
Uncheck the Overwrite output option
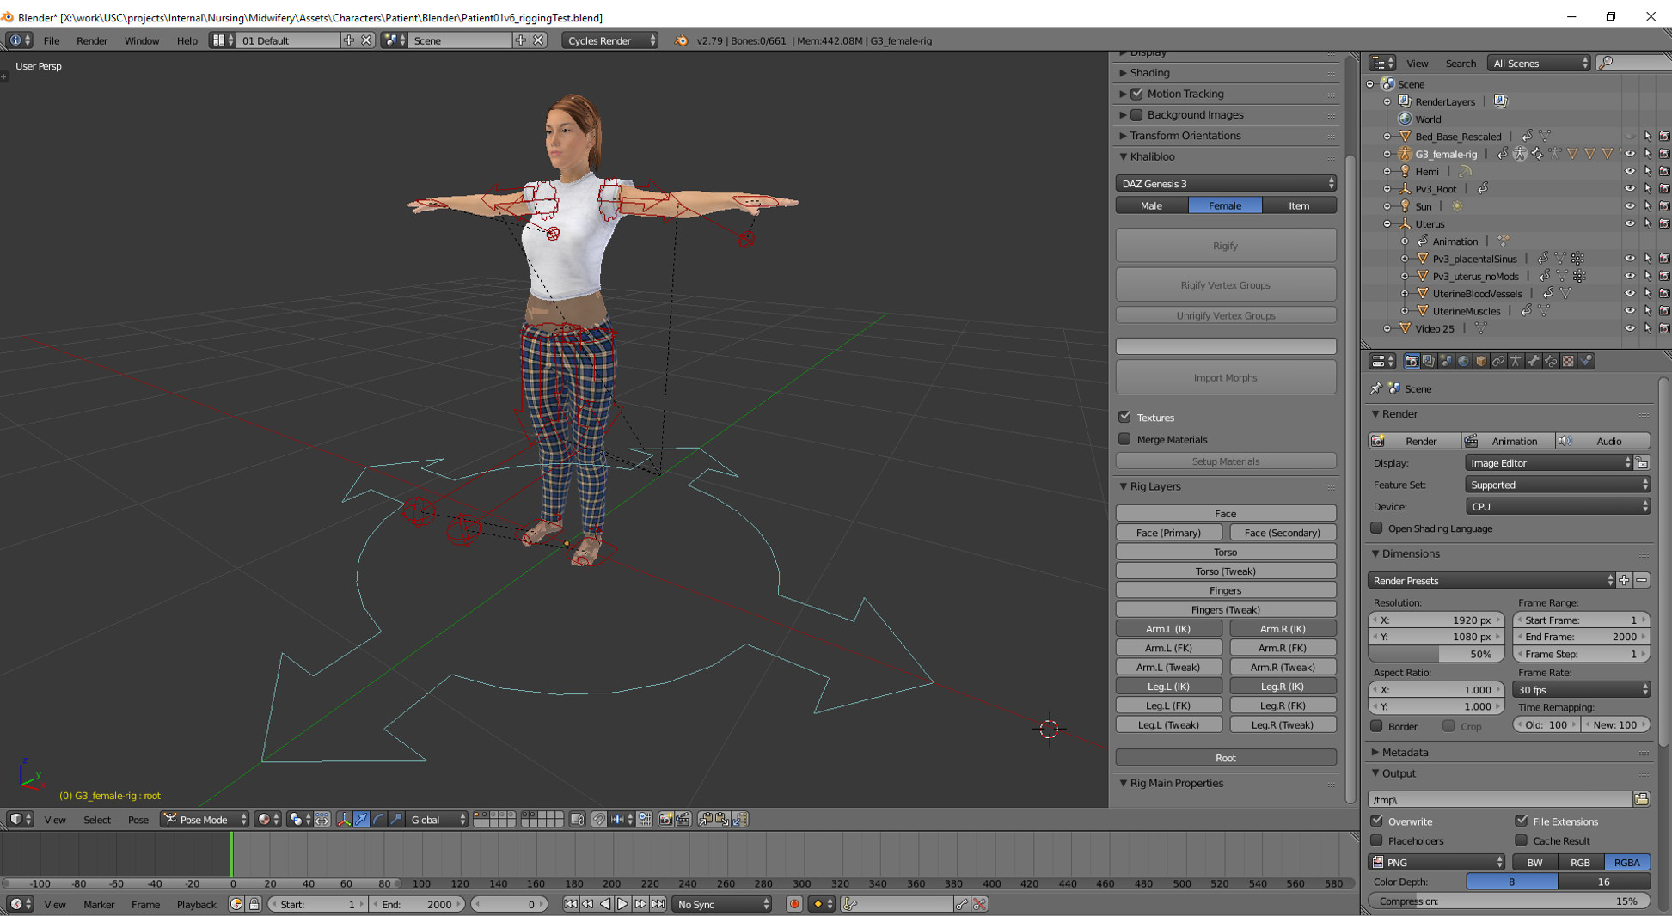(x=1377, y=821)
